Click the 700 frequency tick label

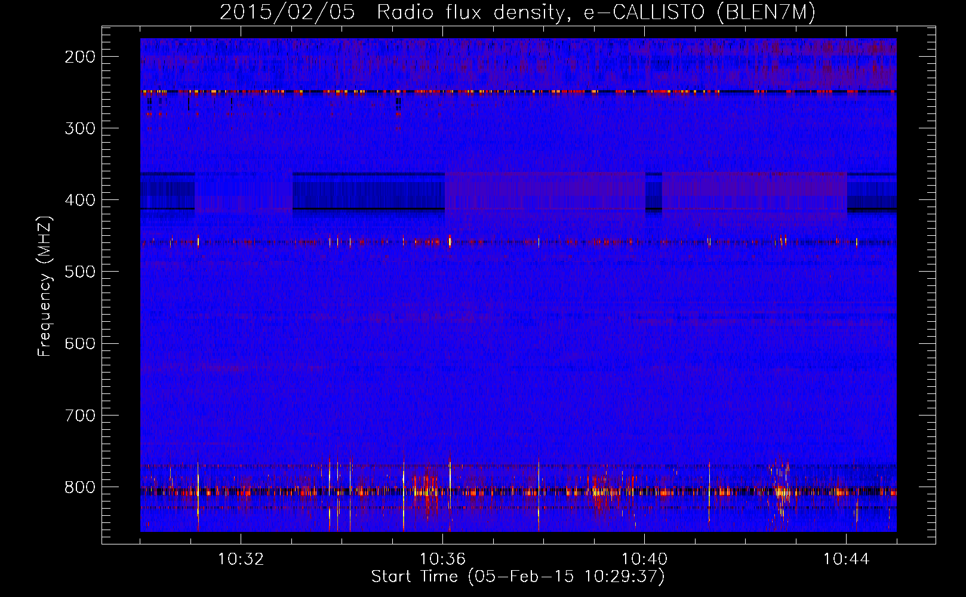click(79, 415)
